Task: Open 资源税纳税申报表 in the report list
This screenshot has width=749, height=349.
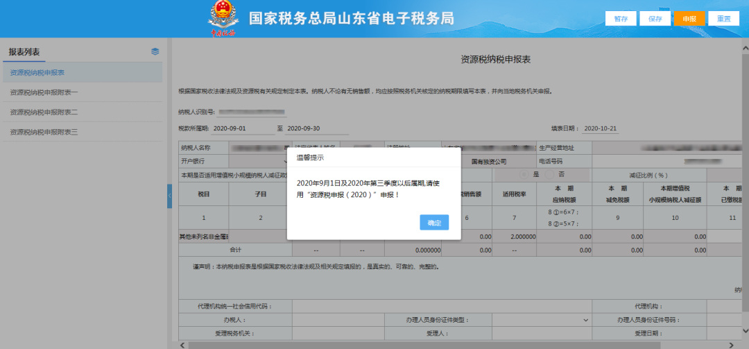Action: [82, 73]
